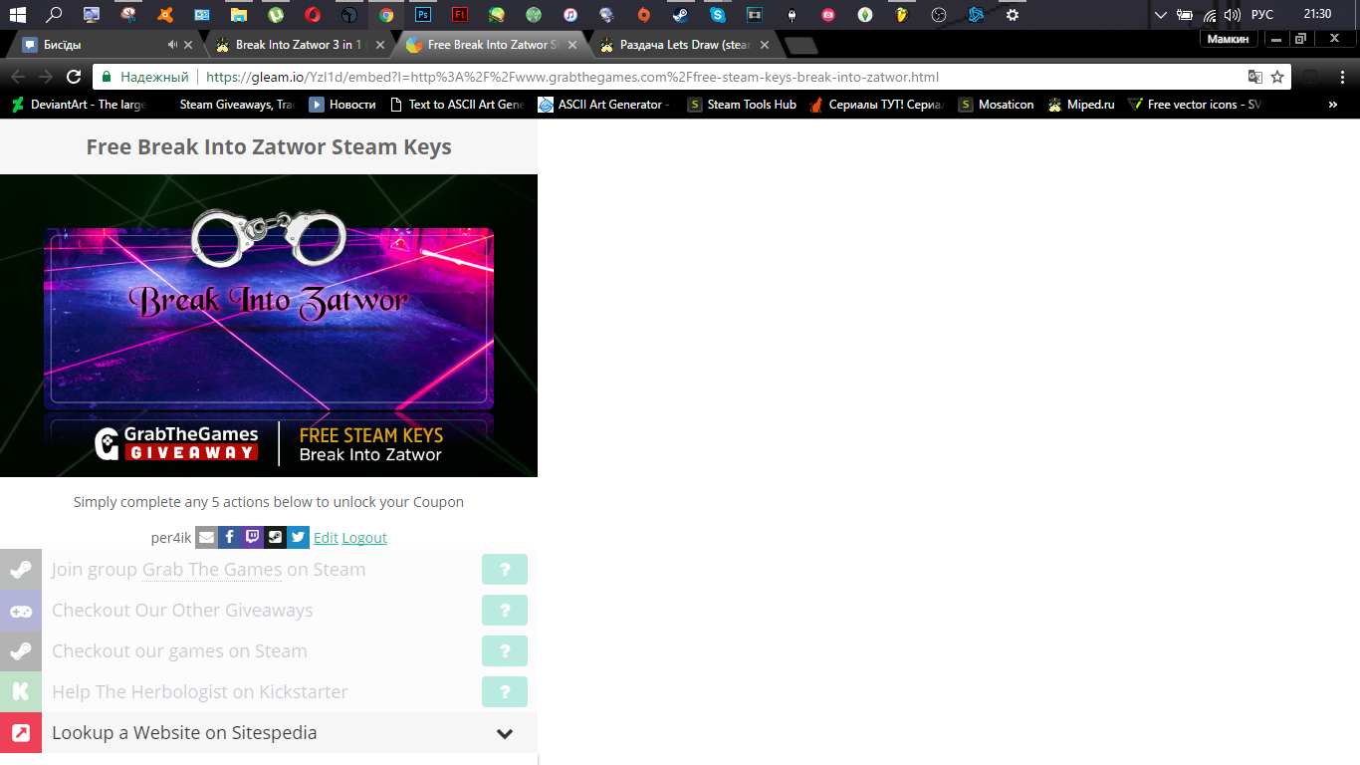Open the DeviantArt bookmark
Screen dimensions: 1360x765
pyautogui.click(x=79, y=105)
